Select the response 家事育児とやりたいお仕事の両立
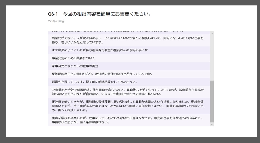Image resolution: width=260 pixels, height=143 pixels. (129, 66)
